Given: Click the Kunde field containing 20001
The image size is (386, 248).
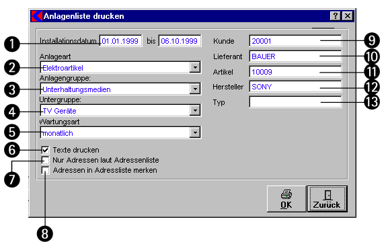Looking at the screenshot, I should pos(295,41).
